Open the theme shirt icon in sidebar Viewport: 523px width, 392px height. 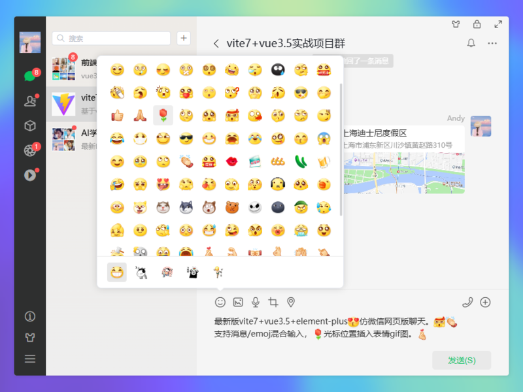click(x=30, y=337)
